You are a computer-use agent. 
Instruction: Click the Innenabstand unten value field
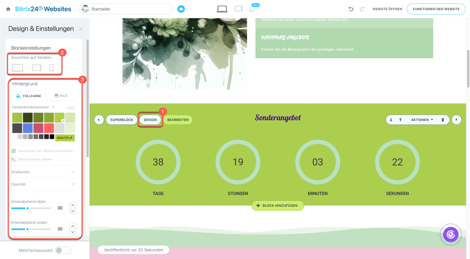click(x=60, y=229)
